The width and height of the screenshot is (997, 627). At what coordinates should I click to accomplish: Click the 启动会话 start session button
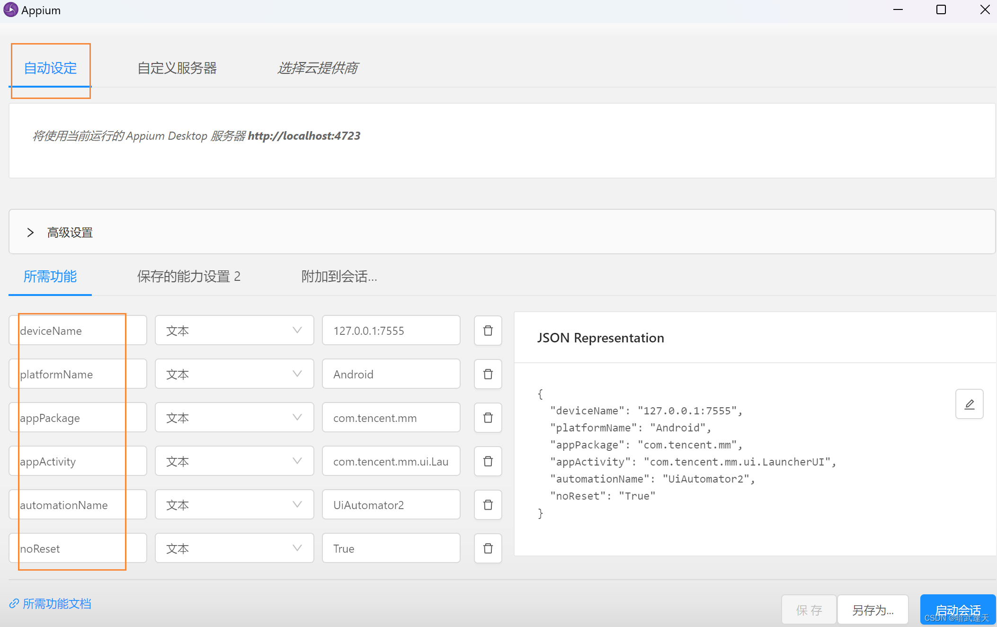[x=958, y=609]
